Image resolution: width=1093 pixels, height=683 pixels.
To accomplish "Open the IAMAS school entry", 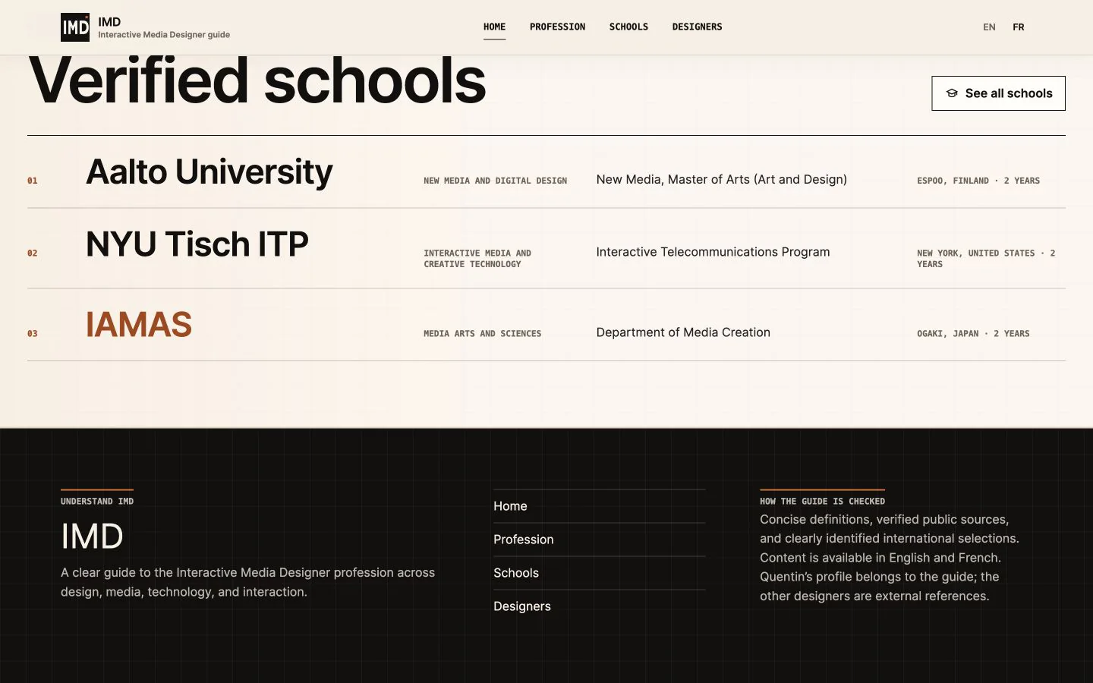I will click(546, 325).
